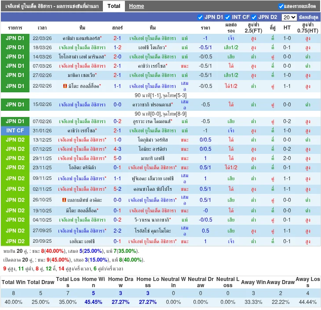The image size is (321, 310).
Task: Click the red card icon beside มิโตะ ฮอลลี่ฮ็อค on 22/02/26
Action: coord(65,86)
